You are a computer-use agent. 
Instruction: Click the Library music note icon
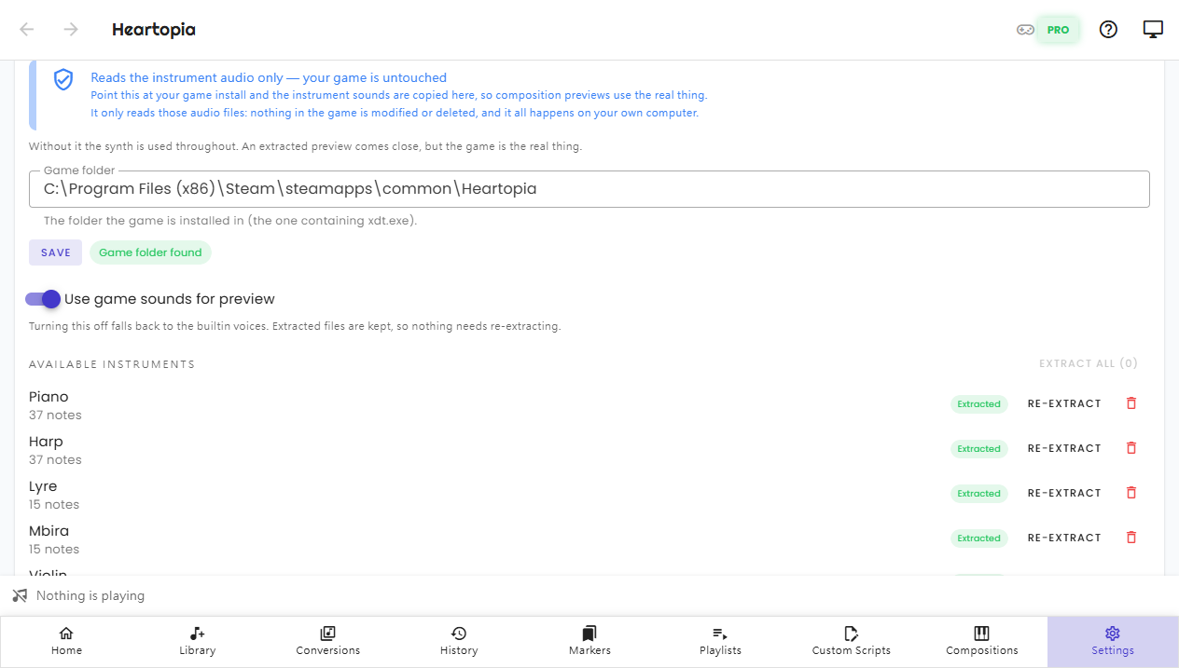(x=197, y=634)
